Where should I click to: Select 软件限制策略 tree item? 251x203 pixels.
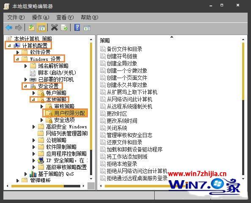(x=61, y=147)
